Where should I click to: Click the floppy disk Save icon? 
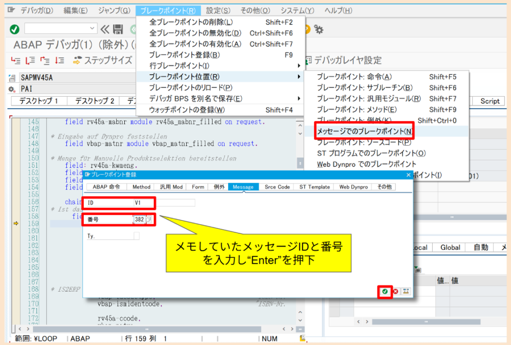(118, 29)
